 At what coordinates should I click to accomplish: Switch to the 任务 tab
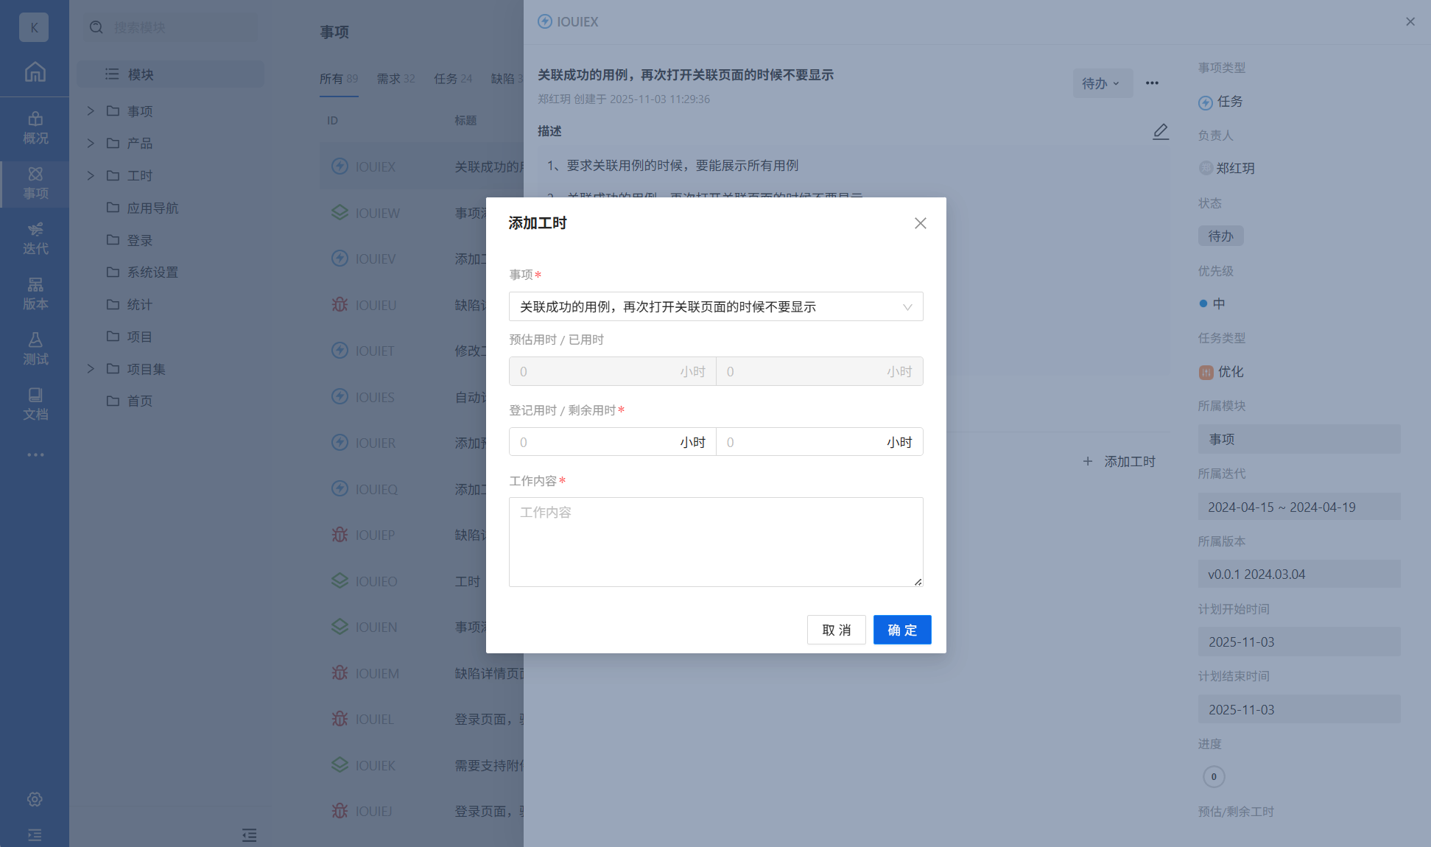[452, 78]
